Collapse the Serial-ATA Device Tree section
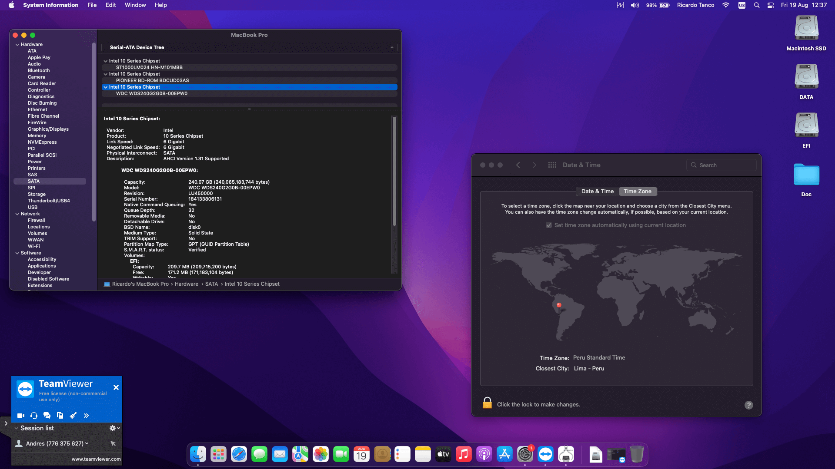This screenshot has width=835, height=469. (x=392, y=48)
